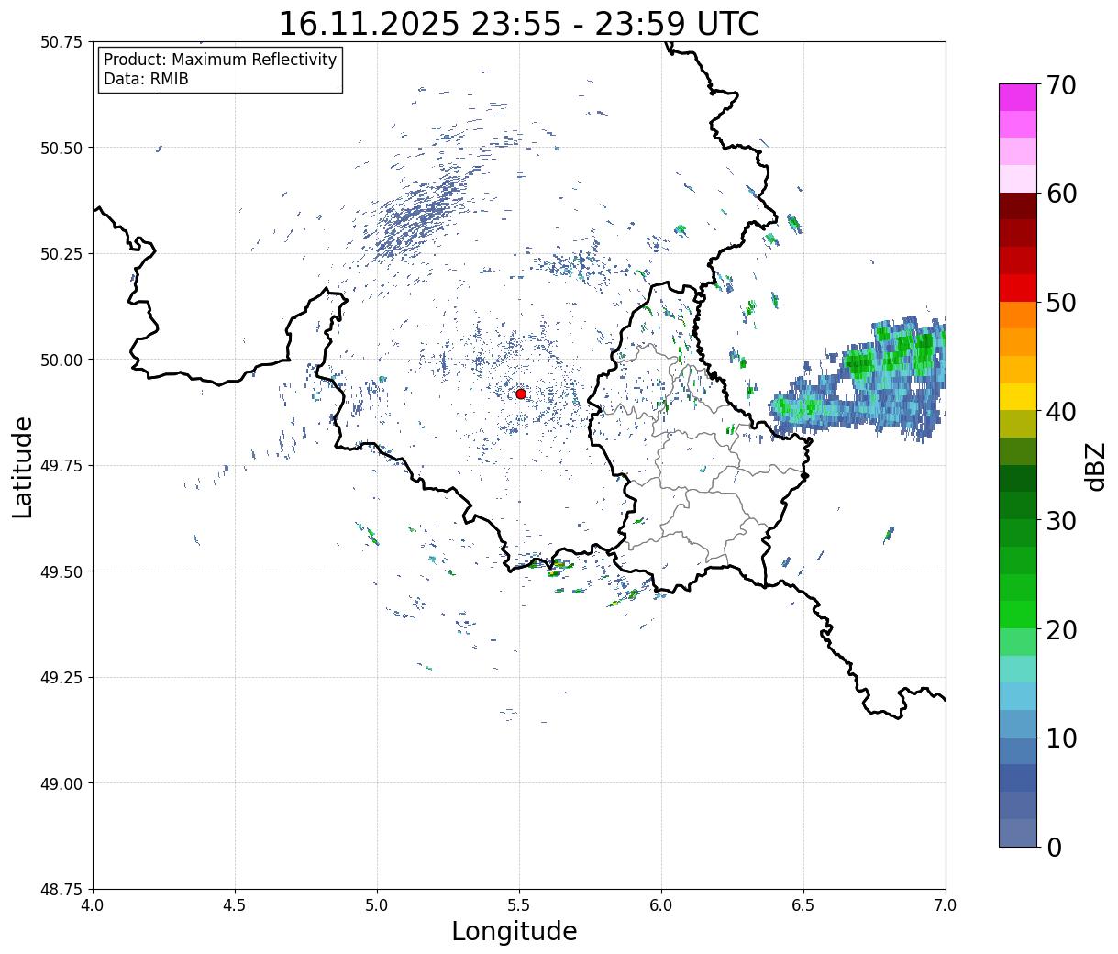The height and width of the screenshot is (954, 1118).
Task: Click the 'dBZ' colorbar label
Action: pos(1095,465)
